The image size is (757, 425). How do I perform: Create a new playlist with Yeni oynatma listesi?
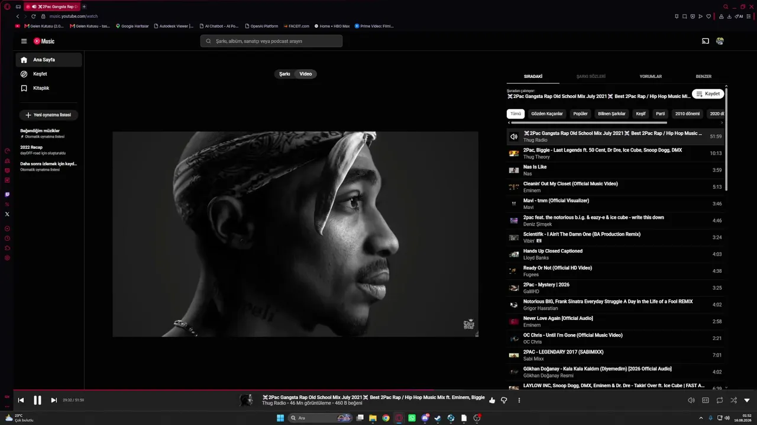(x=49, y=115)
